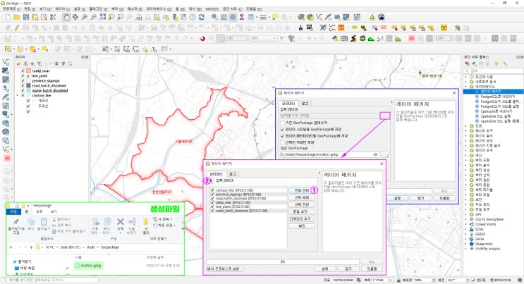Click the red X Delete icon in Explorer
This screenshot has width=524, height=284.
coord(121,221)
